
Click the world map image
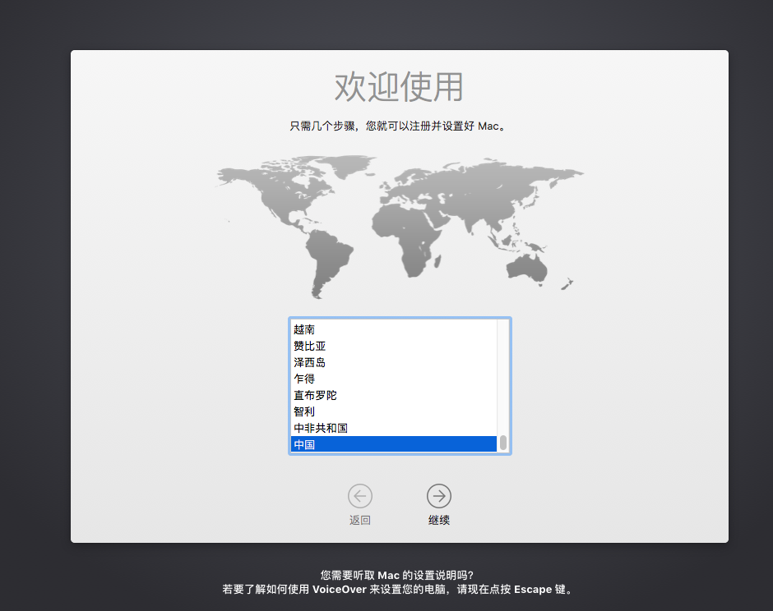(x=400, y=227)
